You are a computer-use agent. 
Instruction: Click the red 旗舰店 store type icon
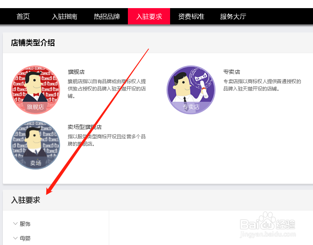click(x=36, y=90)
